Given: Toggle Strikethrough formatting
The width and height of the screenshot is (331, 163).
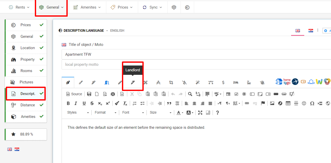Looking at the screenshot, I should [92, 103].
